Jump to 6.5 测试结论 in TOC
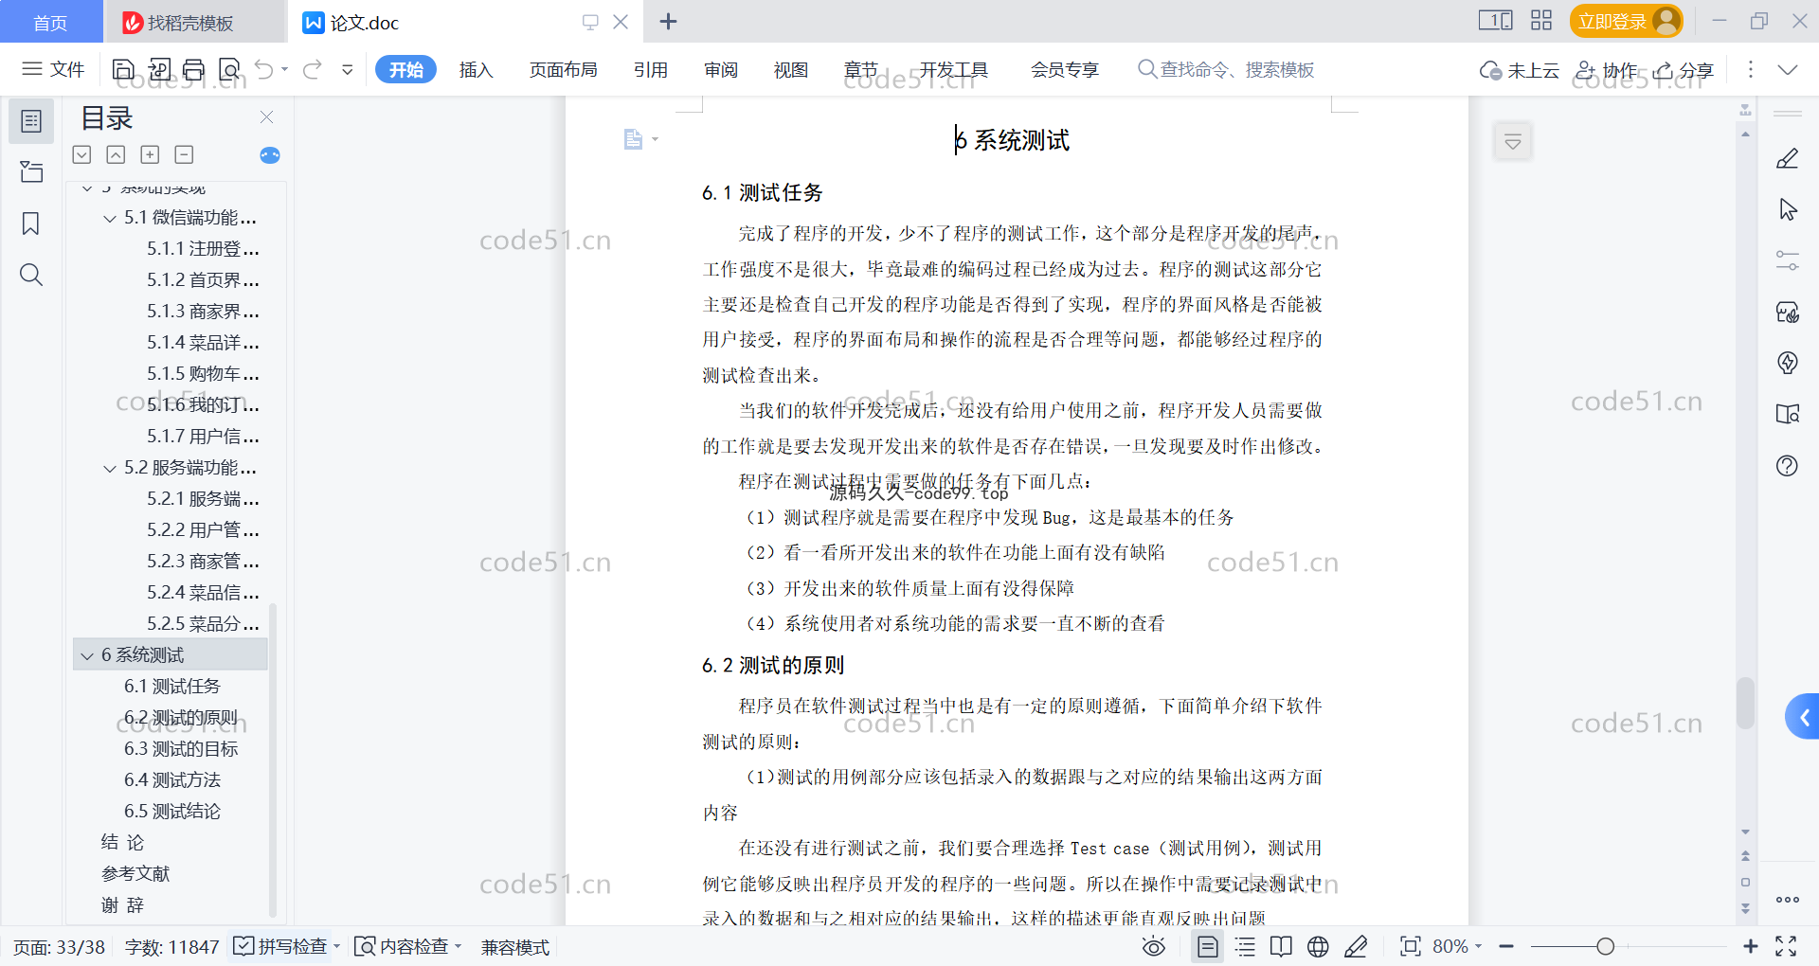Screen dimensions: 1819x966 point(171,812)
